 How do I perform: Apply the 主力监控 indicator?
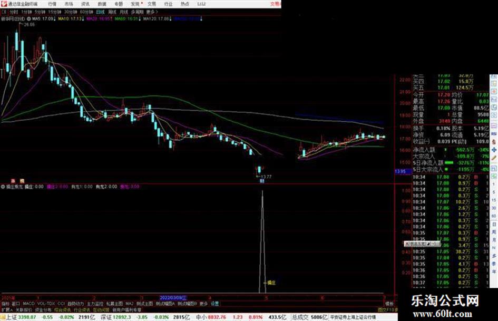click(95, 304)
